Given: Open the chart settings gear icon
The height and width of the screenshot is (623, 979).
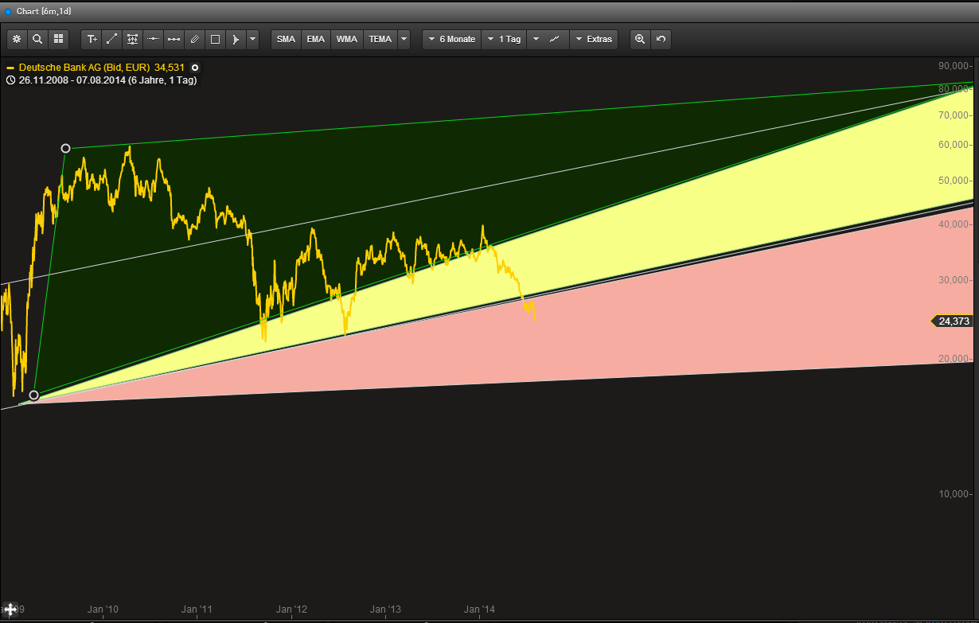Looking at the screenshot, I should click(x=17, y=38).
